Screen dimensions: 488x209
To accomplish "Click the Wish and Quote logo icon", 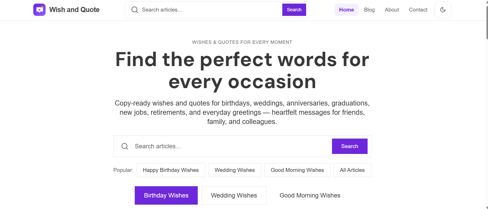I will click(39, 10).
